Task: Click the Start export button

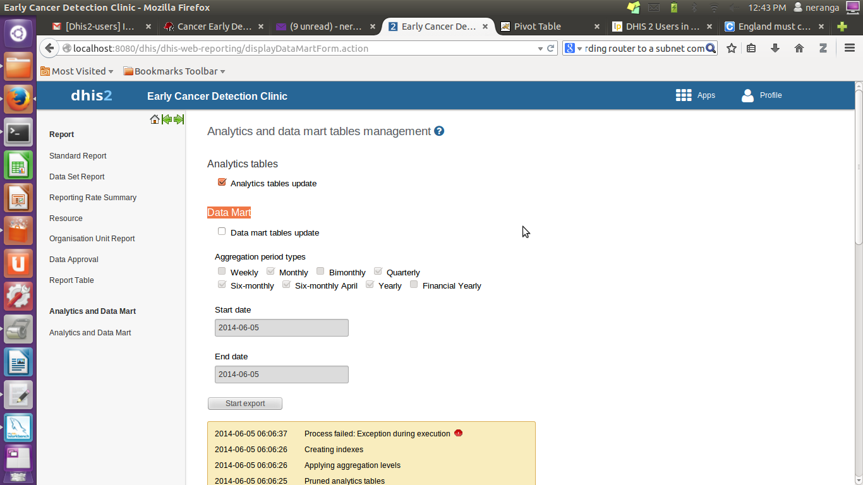Action: tap(245, 404)
